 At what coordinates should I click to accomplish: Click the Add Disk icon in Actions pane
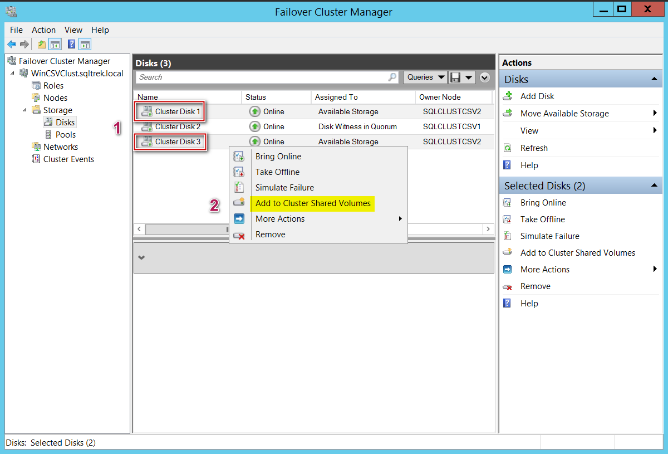(507, 96)
